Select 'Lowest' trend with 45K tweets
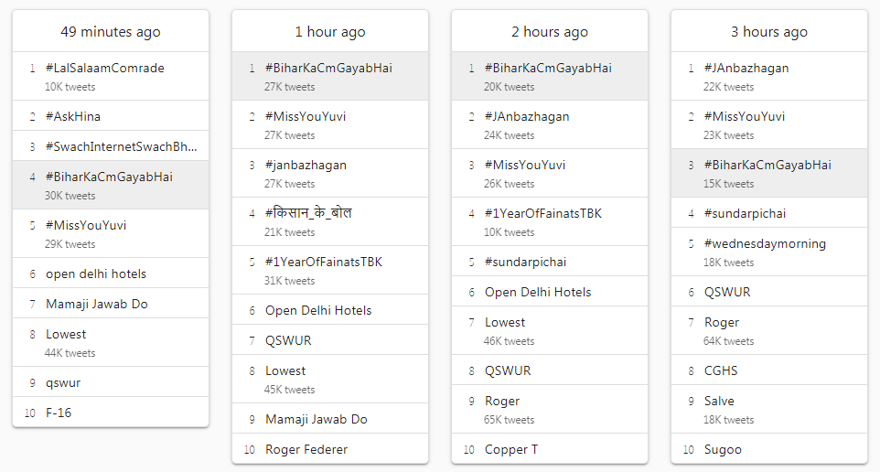 (330, 379)
